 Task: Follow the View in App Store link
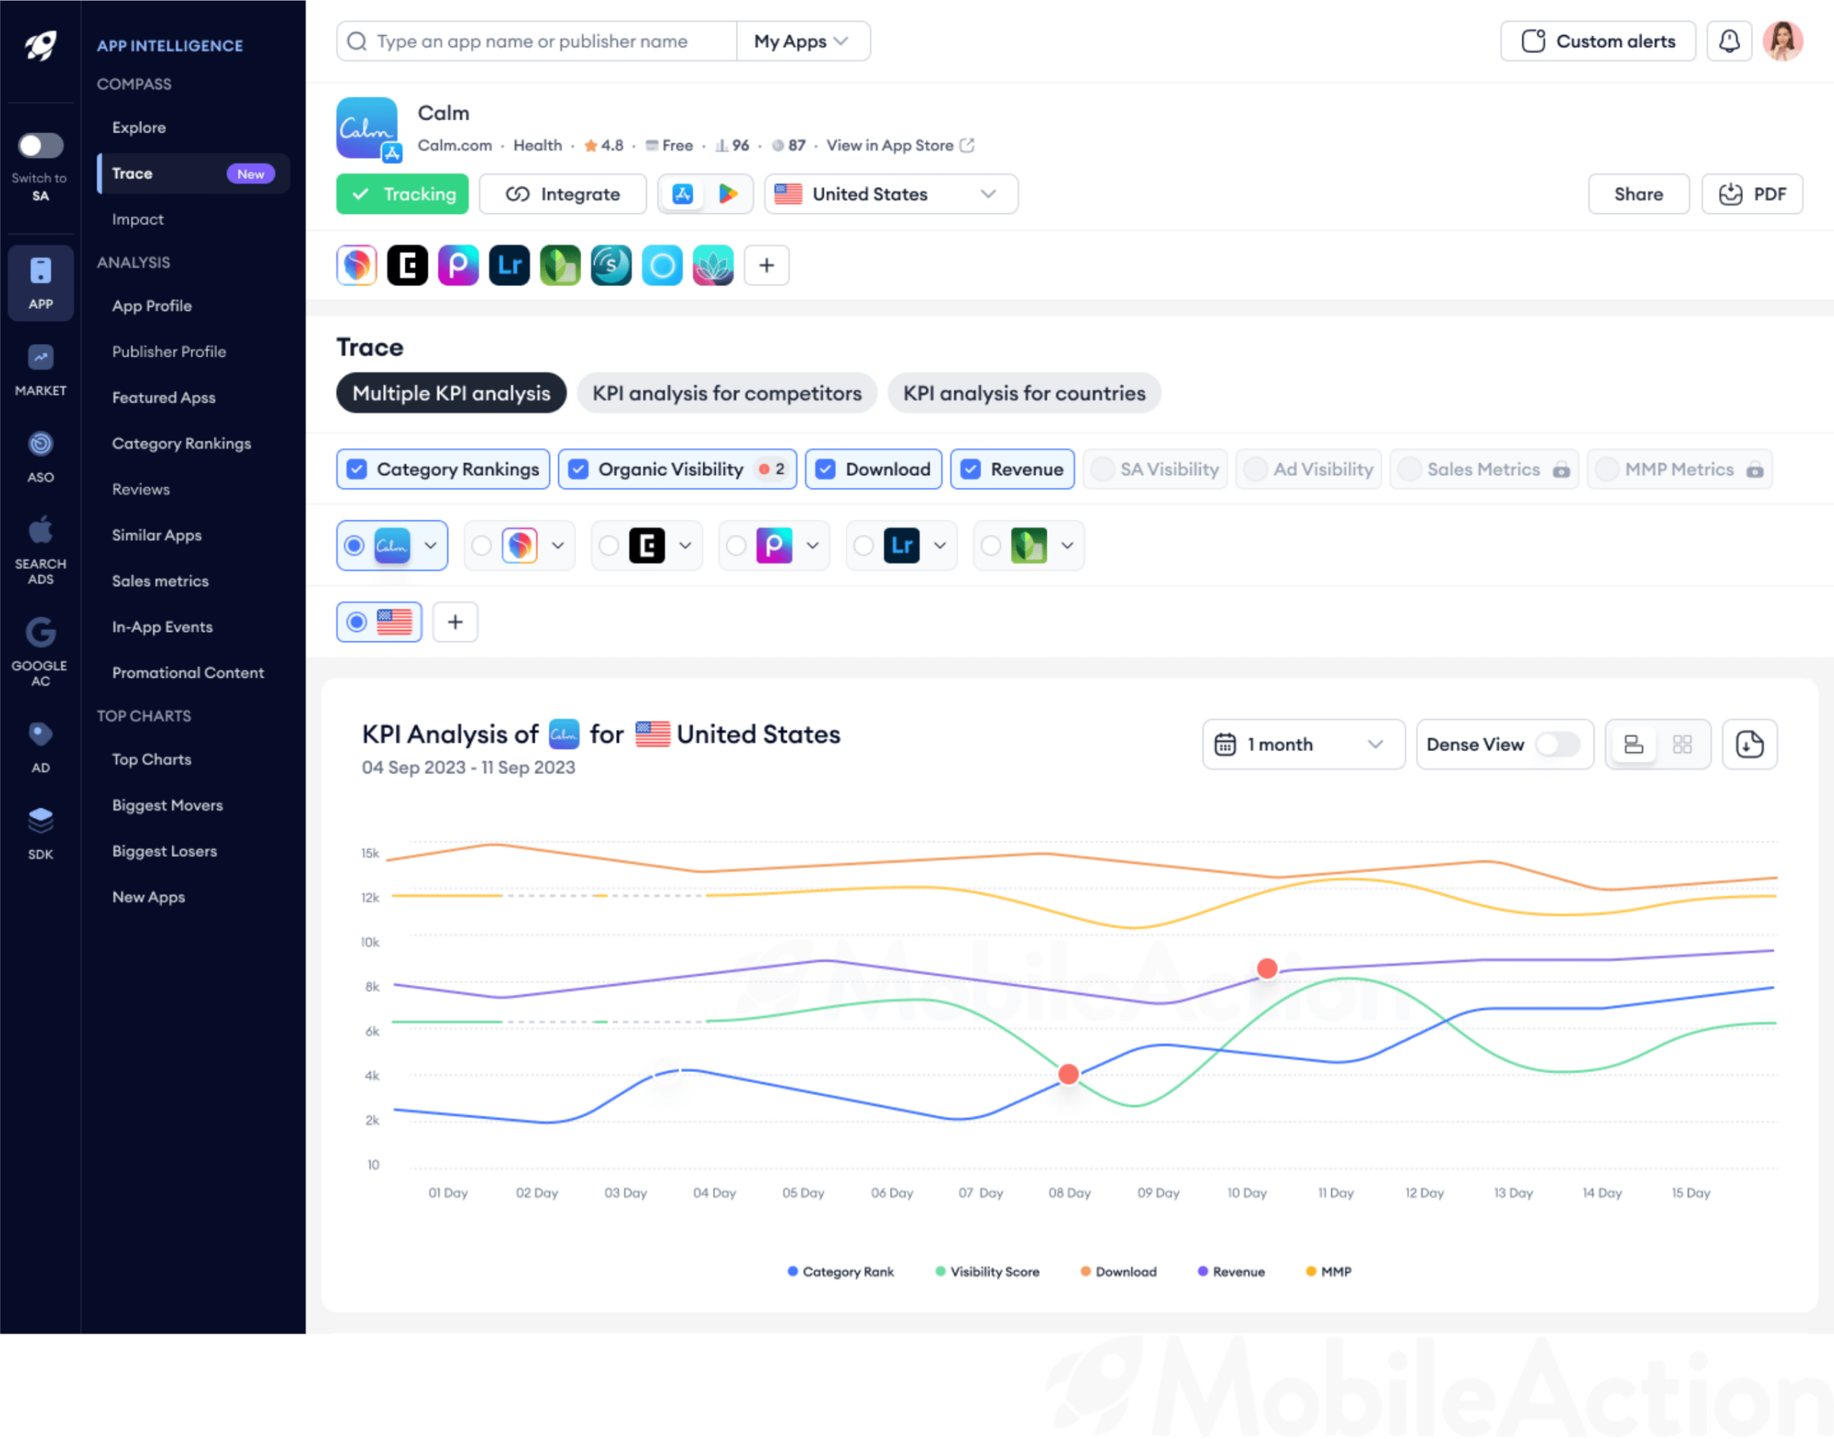900,145
